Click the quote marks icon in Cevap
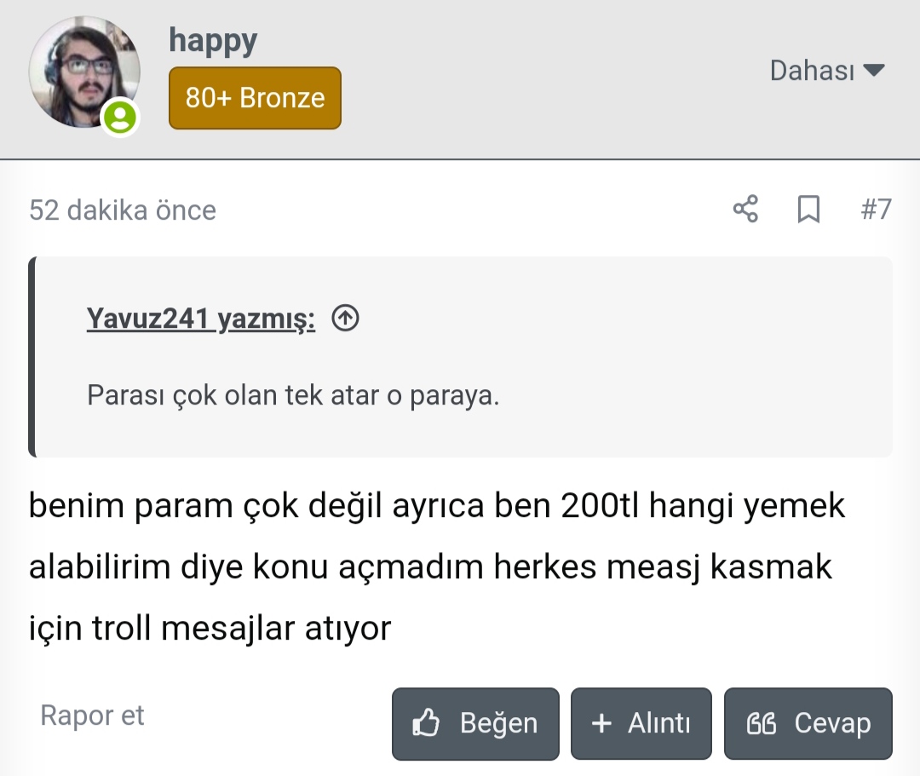The height and width of the screenshot is (776, 920). (761, 724)
